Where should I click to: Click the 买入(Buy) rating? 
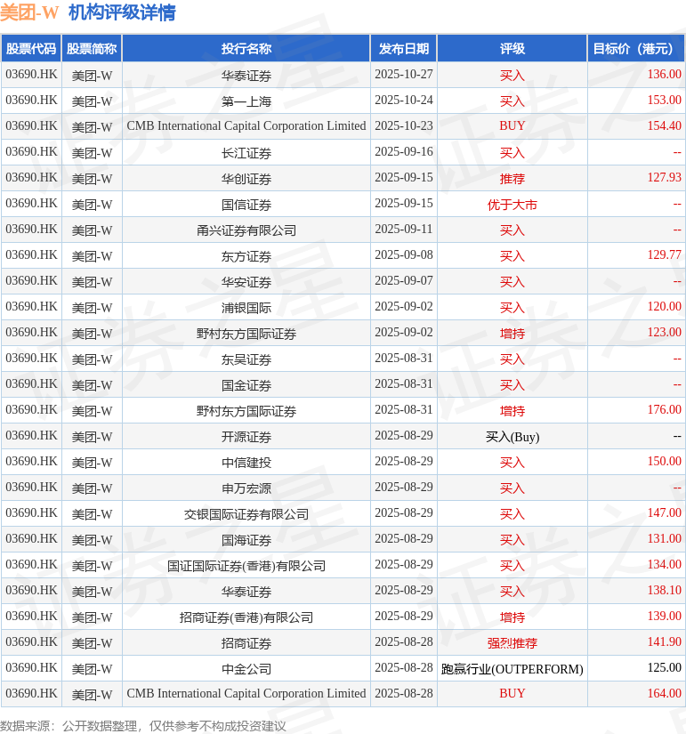tap(512, 436)
